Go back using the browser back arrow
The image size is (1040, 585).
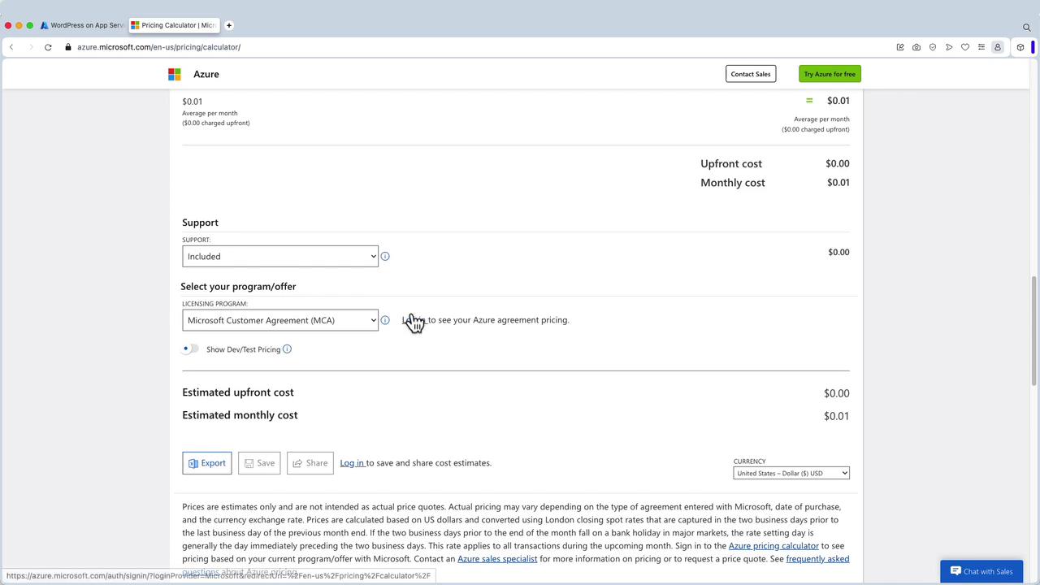coord(11,47)
